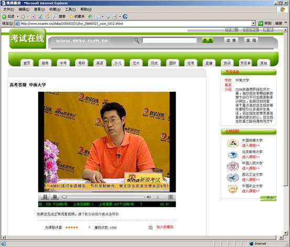Image resolution: width=290 pixels, height=247 pixels.
Task: Expand the address bar dropdown arrow
Action: click(254, 24)
